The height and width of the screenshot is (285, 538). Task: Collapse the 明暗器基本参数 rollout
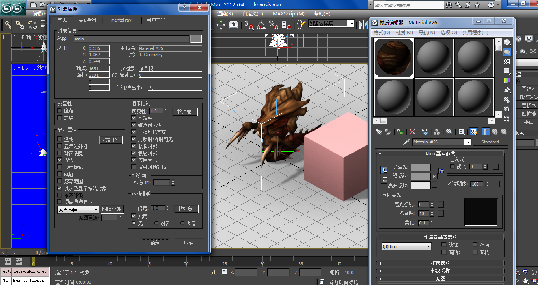(x=441, y=237)
